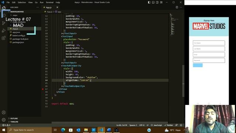236x133 pixels.
Task: Open the File menu
Action: click(8, 3)
